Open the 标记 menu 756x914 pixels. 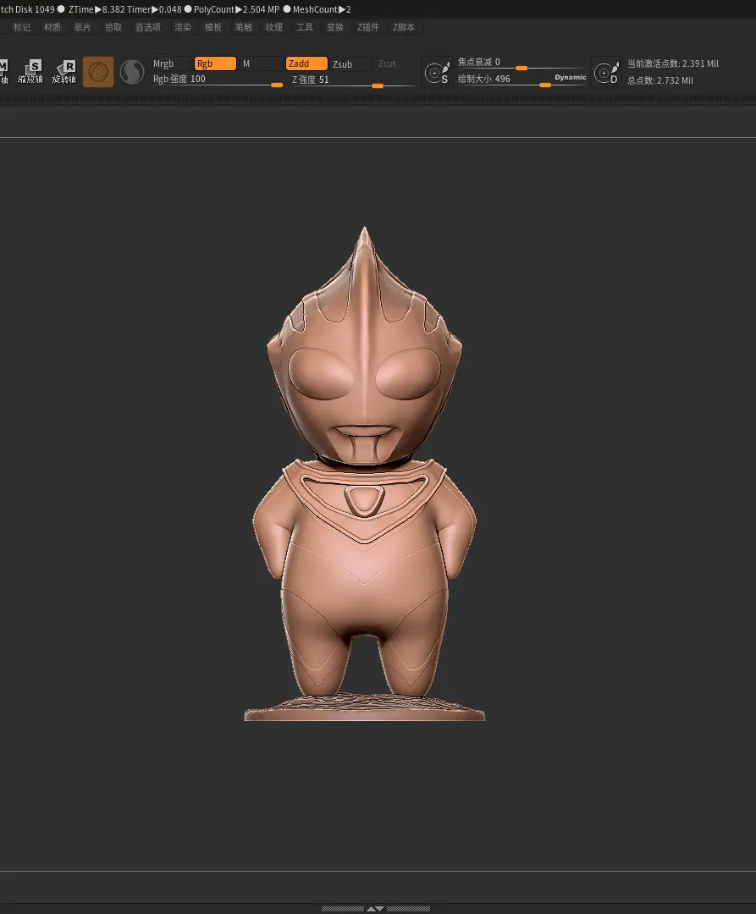22,27
